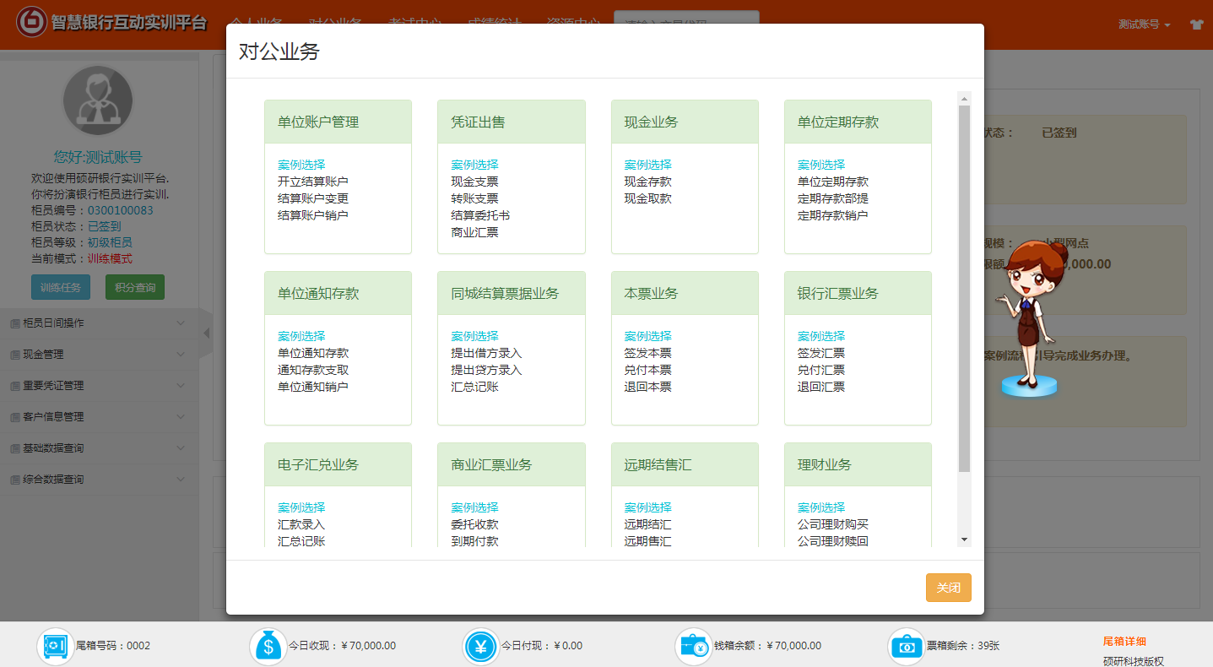Click the t-shirt theme icon at top right
Screen dimensions: 1213x667
coord(1196,24)
